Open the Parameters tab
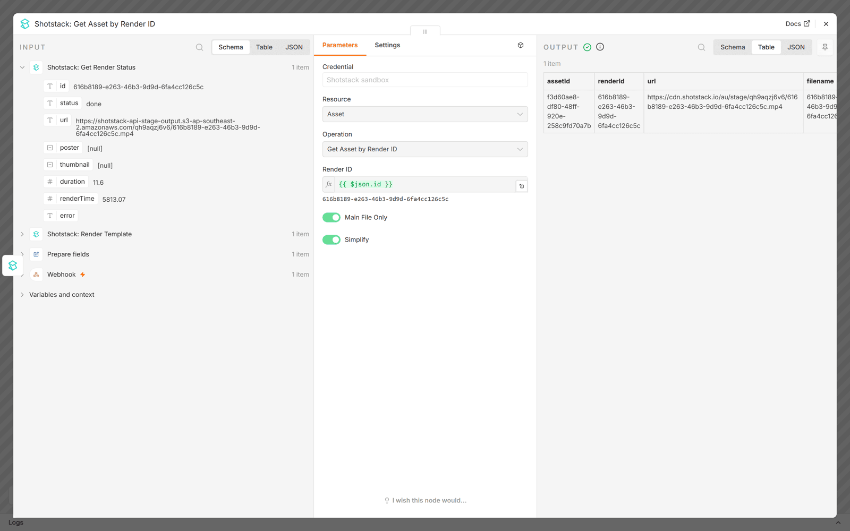 [340, 45]
